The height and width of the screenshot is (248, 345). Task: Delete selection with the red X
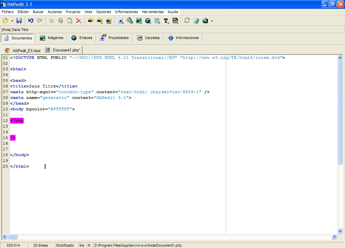coord(80,21)
